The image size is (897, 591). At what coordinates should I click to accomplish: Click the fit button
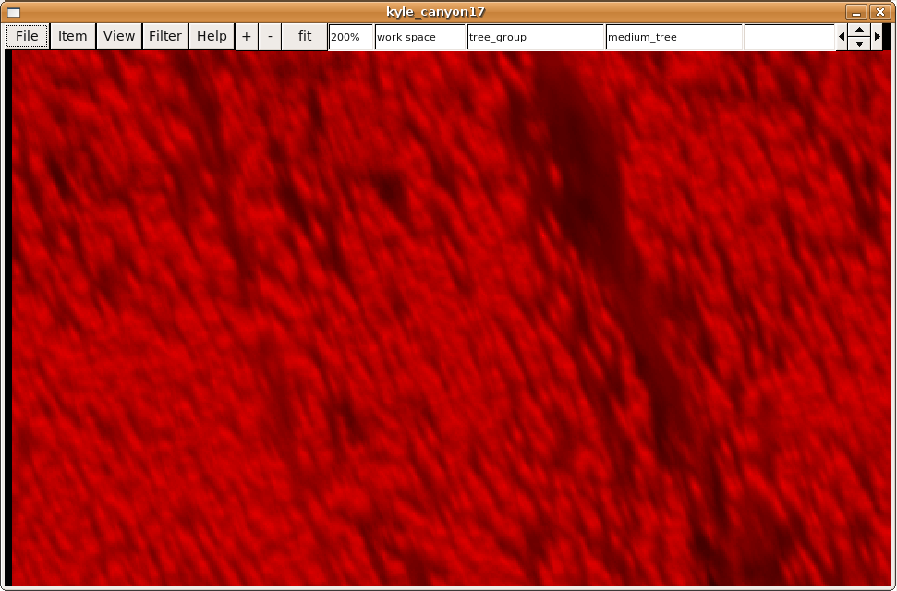(305, 36)
